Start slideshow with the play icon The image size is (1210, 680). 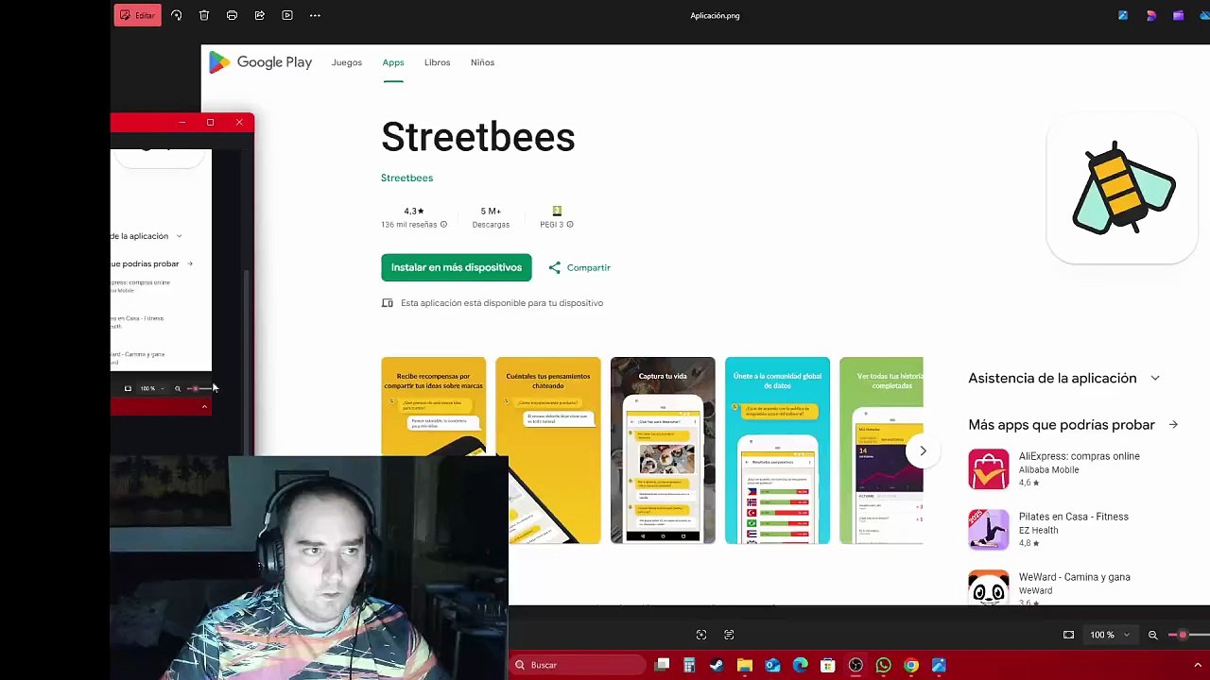pyautogui.click(x=287, y=15)
